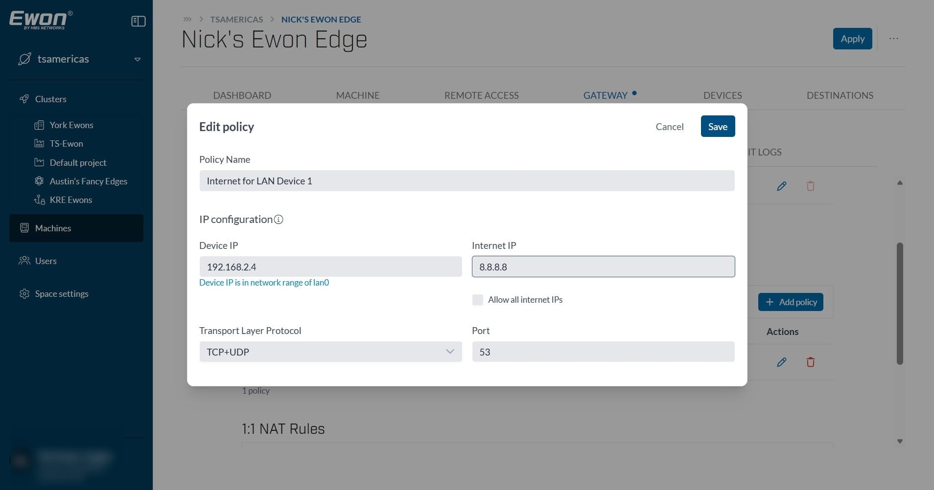The width and height of the screenshot is (934, 490).
Task: Click the Apply button
Action: (852, 39)
